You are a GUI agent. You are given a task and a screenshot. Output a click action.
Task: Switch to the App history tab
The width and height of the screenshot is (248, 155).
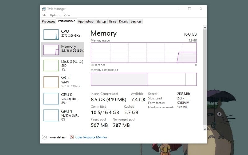(x=86, y=21)
